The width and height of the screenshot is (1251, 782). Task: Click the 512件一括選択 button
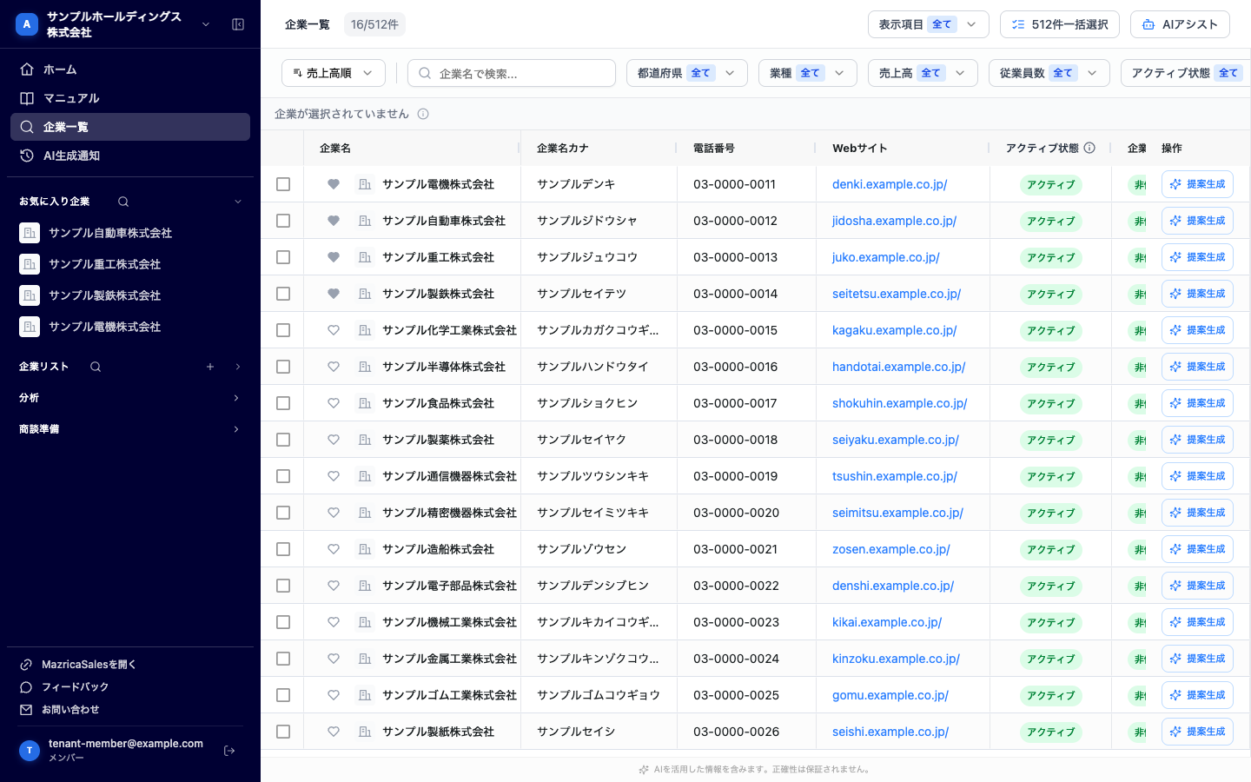click(1060, 24)
